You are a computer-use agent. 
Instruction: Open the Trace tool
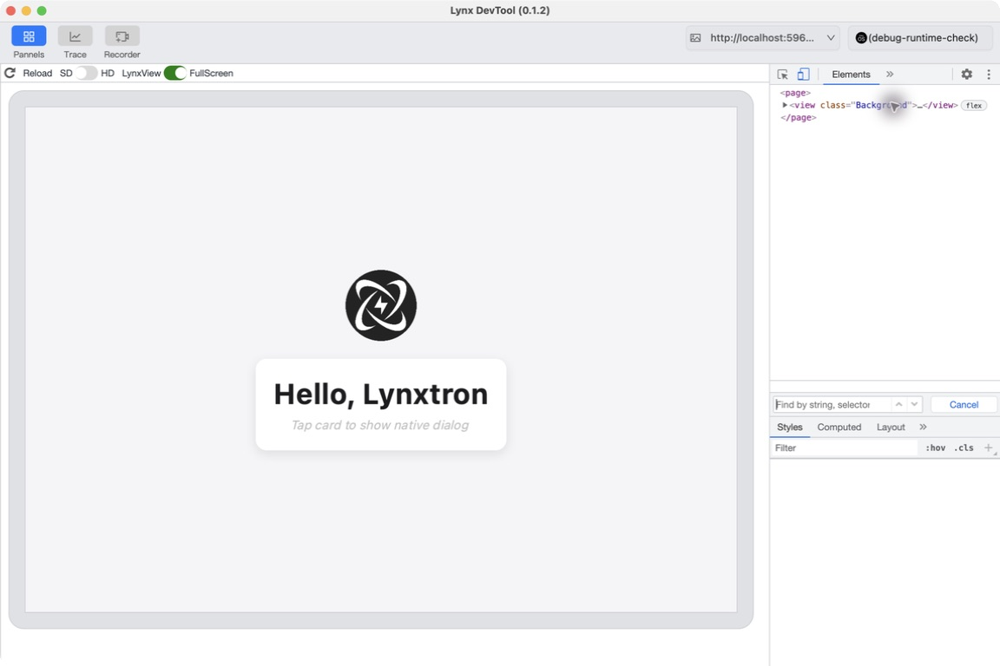click(x=75, y=42)
